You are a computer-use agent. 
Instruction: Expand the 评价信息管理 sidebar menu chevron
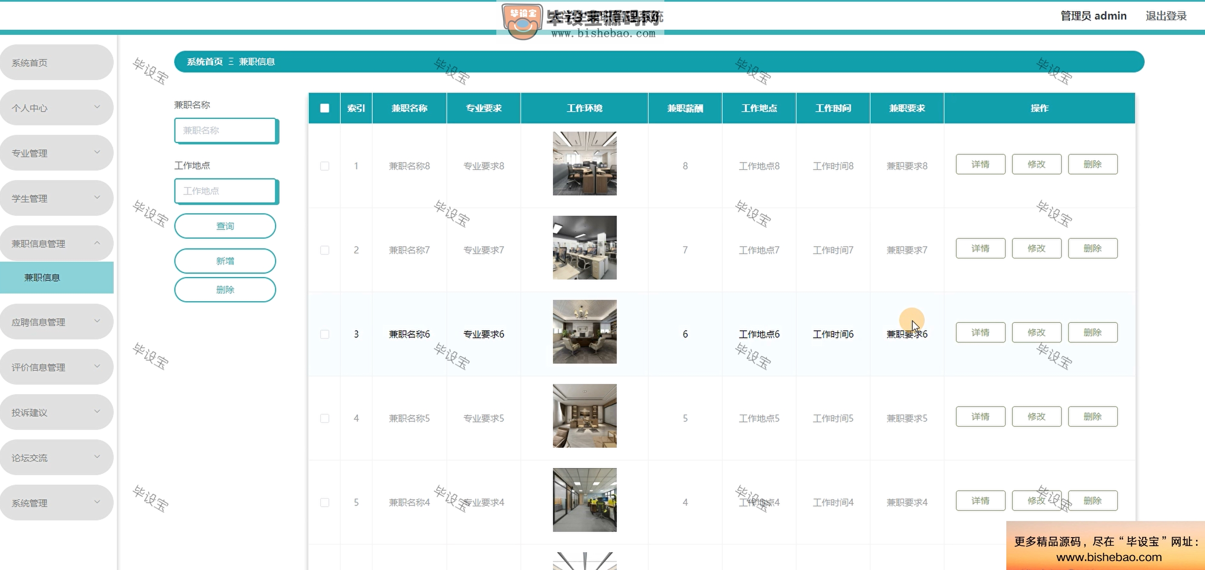(x=97, y=367)
